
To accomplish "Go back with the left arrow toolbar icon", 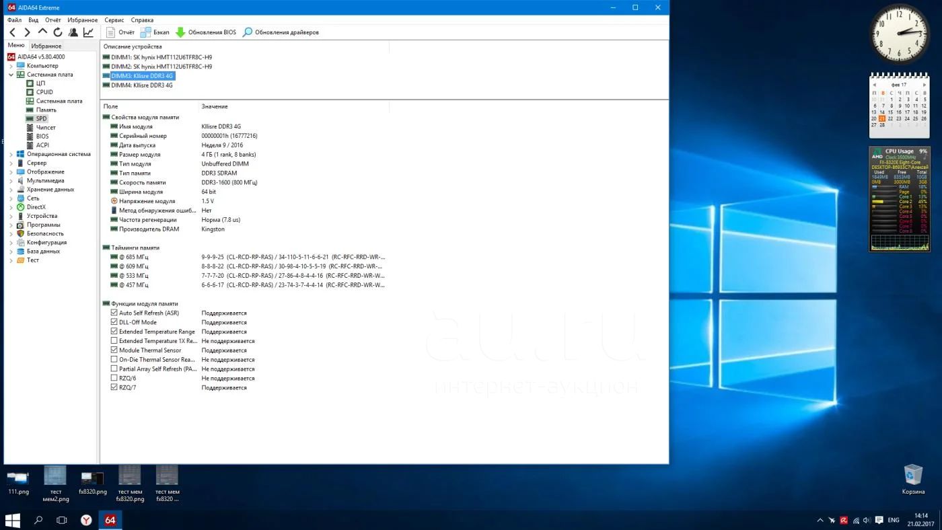I will click(x=12, y=32).
